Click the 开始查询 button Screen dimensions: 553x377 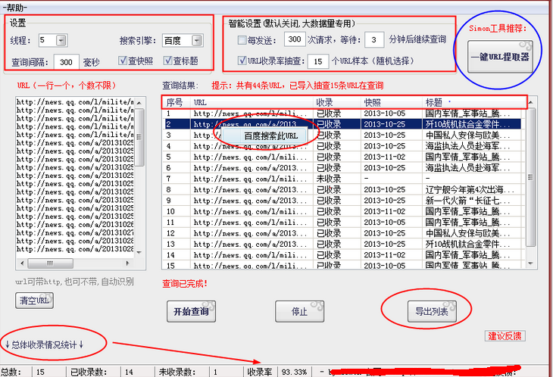point(191,311)
